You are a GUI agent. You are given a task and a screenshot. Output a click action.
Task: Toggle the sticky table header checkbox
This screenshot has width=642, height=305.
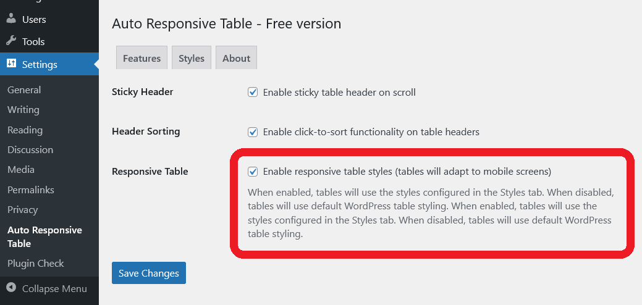click(x=253, y=93)
